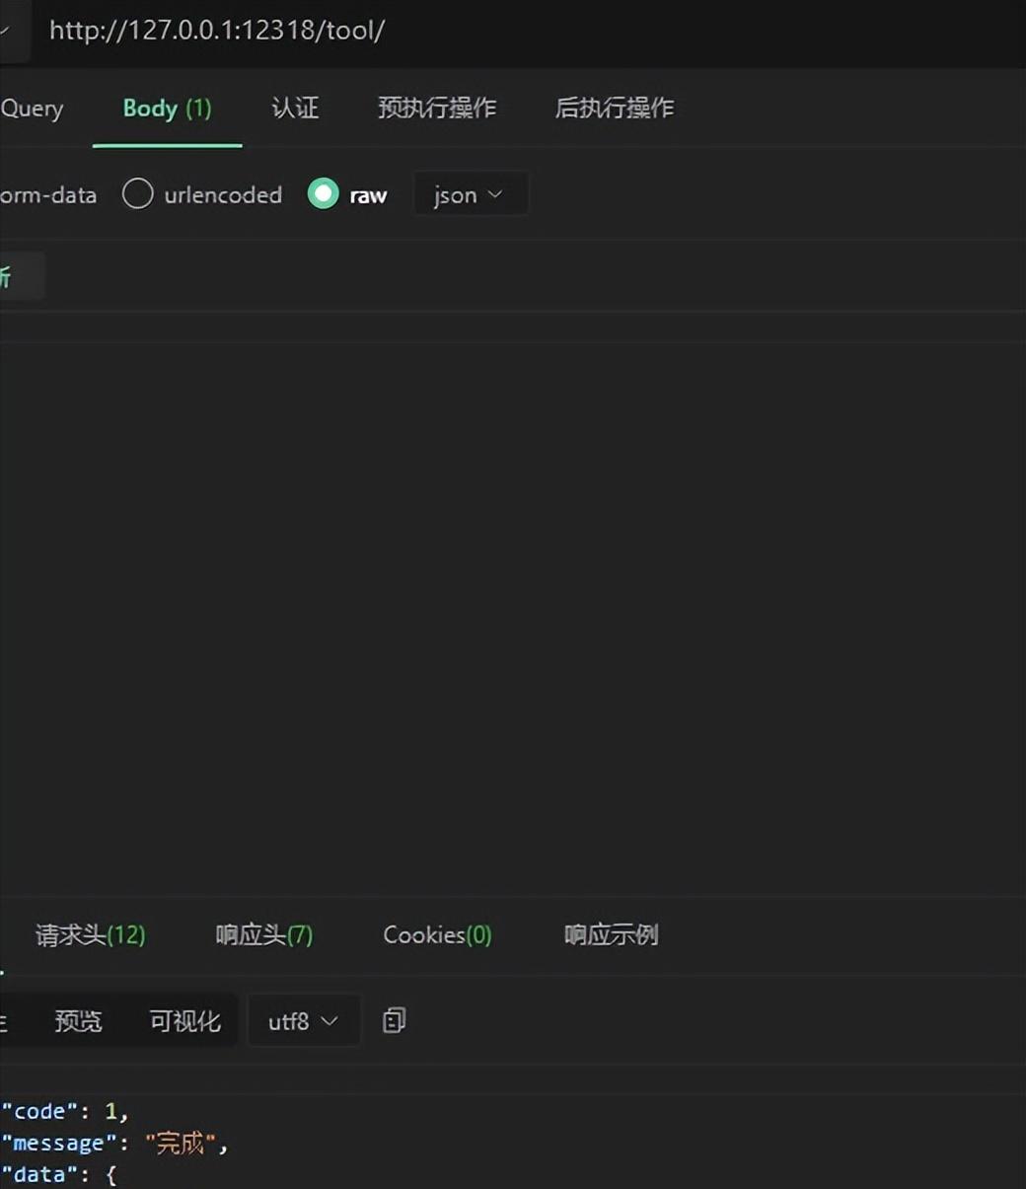1026x1189 pixels.
Task: Switch response view to 可视化
Action: 184,1021
